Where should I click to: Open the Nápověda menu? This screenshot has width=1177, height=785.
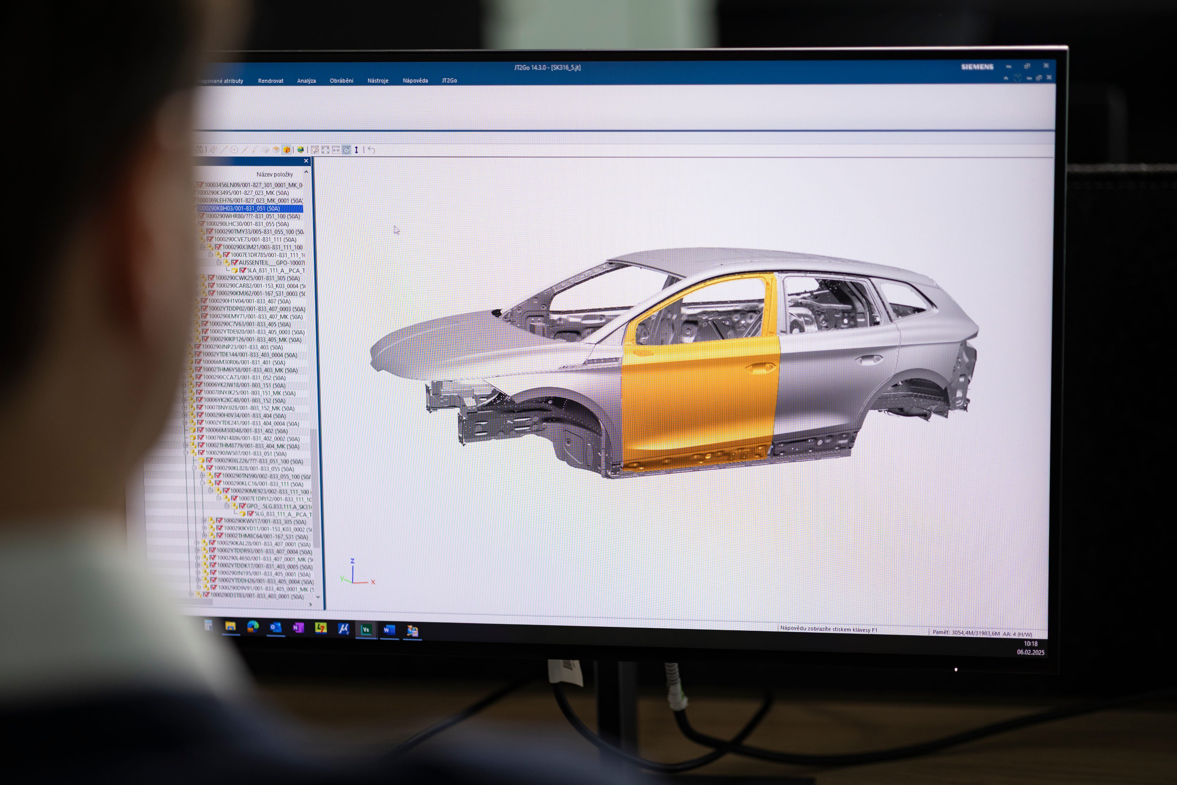pyautogui.click(x=415, y=80)
